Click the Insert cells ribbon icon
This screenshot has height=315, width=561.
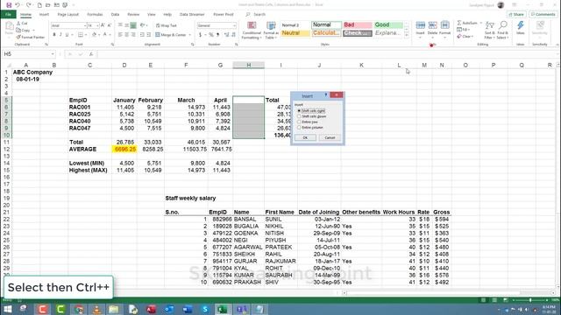coord(421,29)
